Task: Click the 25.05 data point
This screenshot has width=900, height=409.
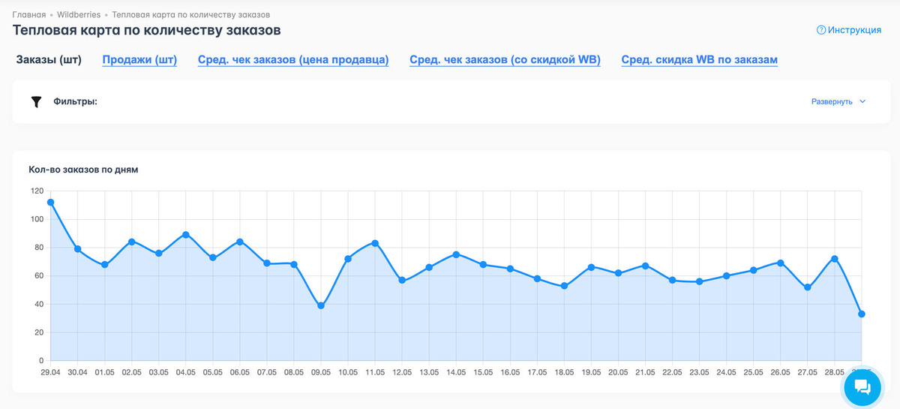Action: click(x=753, y=270)
